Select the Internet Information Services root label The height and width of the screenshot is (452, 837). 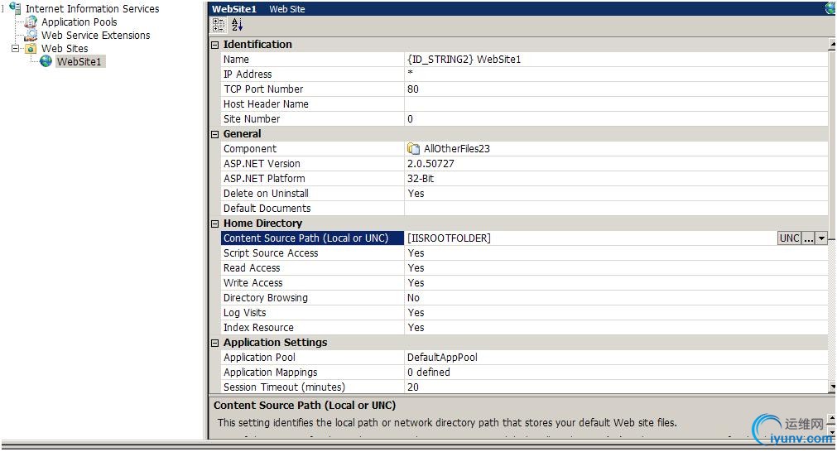click(x=93, y=8)
